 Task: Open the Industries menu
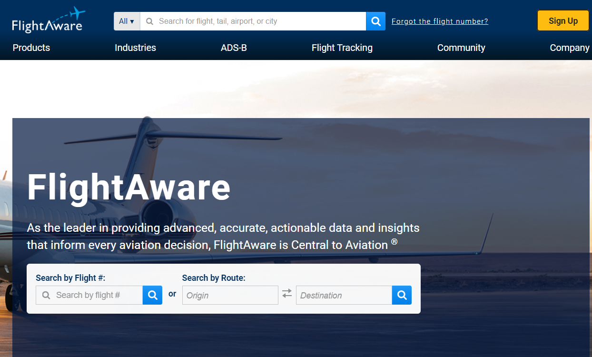pos(135,48)
